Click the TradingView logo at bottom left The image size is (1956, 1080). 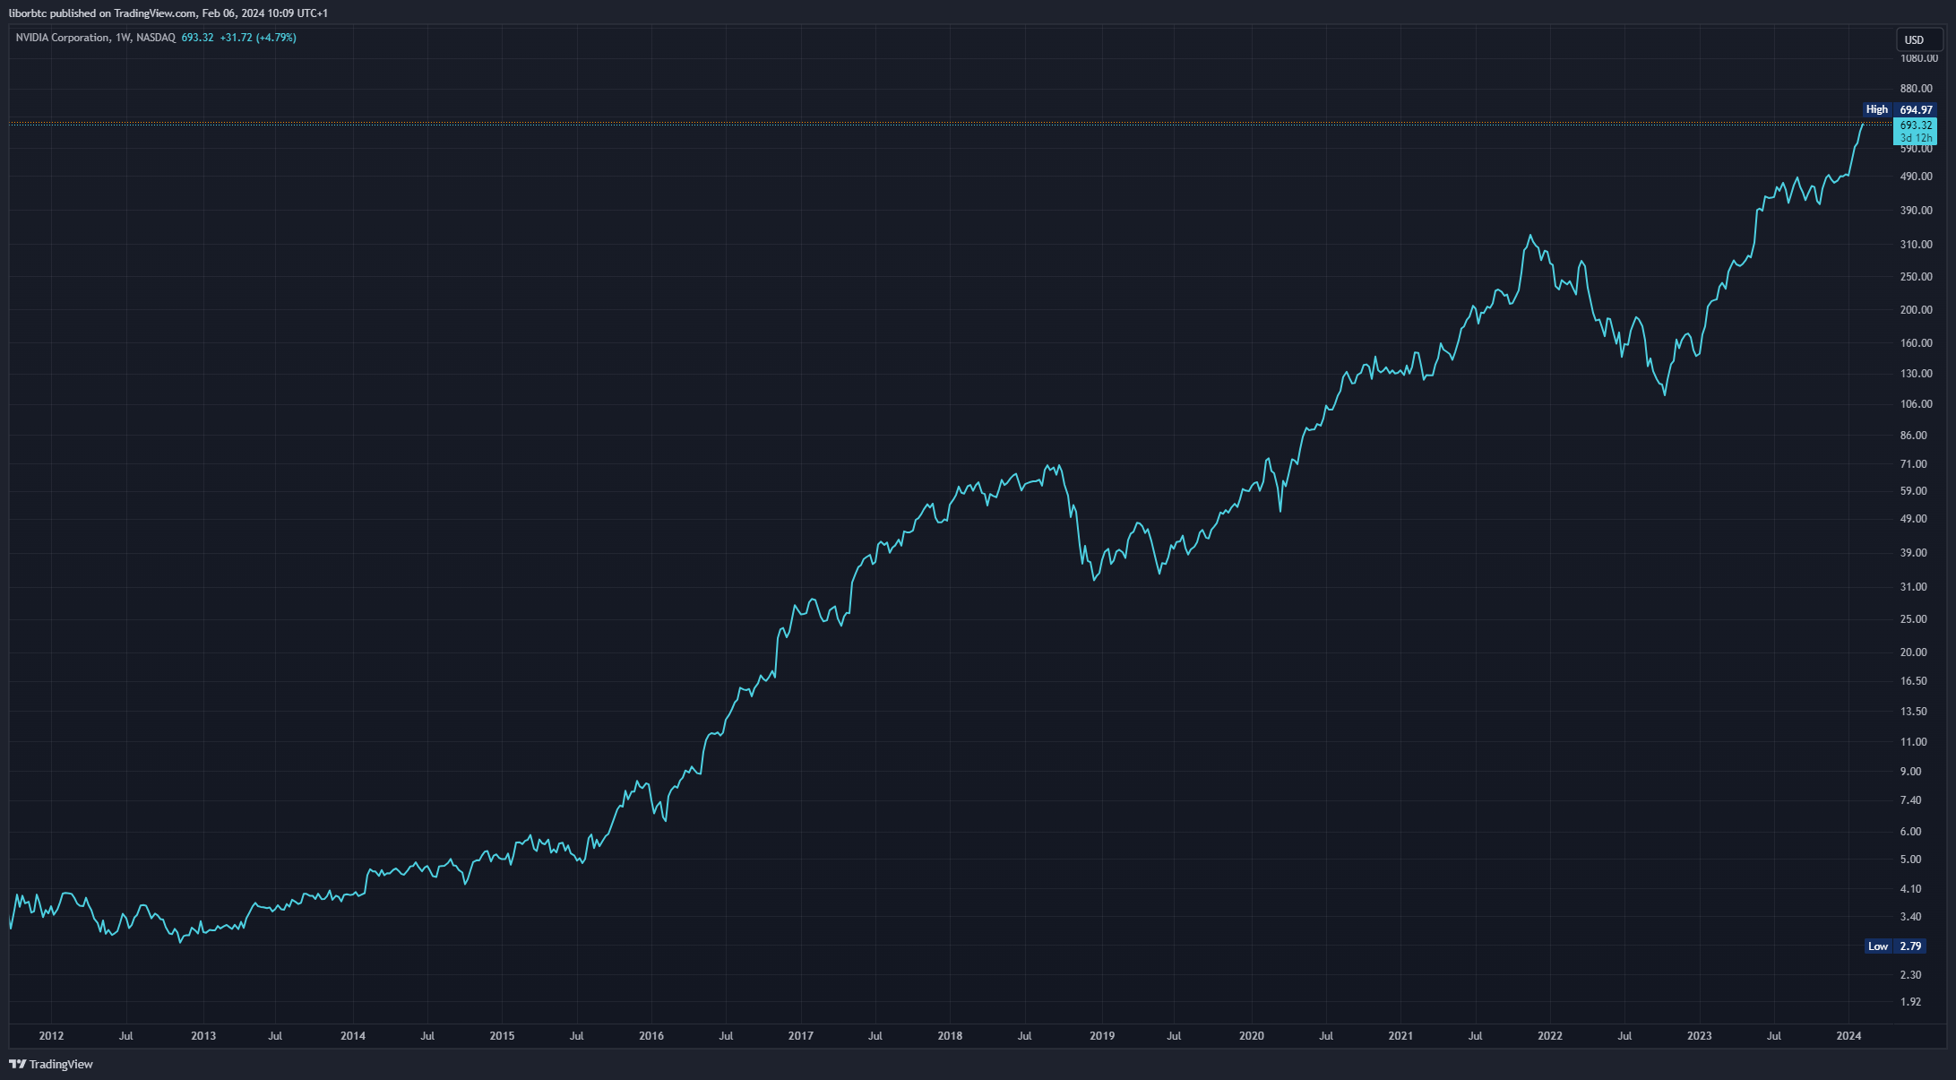coord(51,1064)
